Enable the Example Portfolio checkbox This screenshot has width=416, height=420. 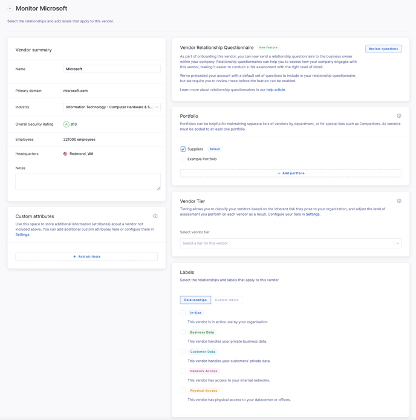pyautogui.click(x=183, y=160)
